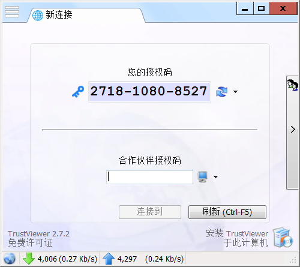Click 安装 TrustViewer 于此计算机 link
Screen dimensions: 300x267
[x=237, y=238]
